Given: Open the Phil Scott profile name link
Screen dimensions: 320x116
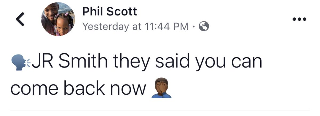Looking at the screenshot, I should pyautogui.click(x=110, y=11).
